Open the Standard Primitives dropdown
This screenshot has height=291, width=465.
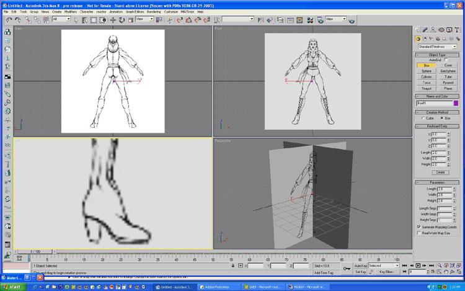pyautogui.click(x=437, y=47)
